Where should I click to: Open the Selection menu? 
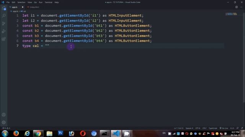21,2
